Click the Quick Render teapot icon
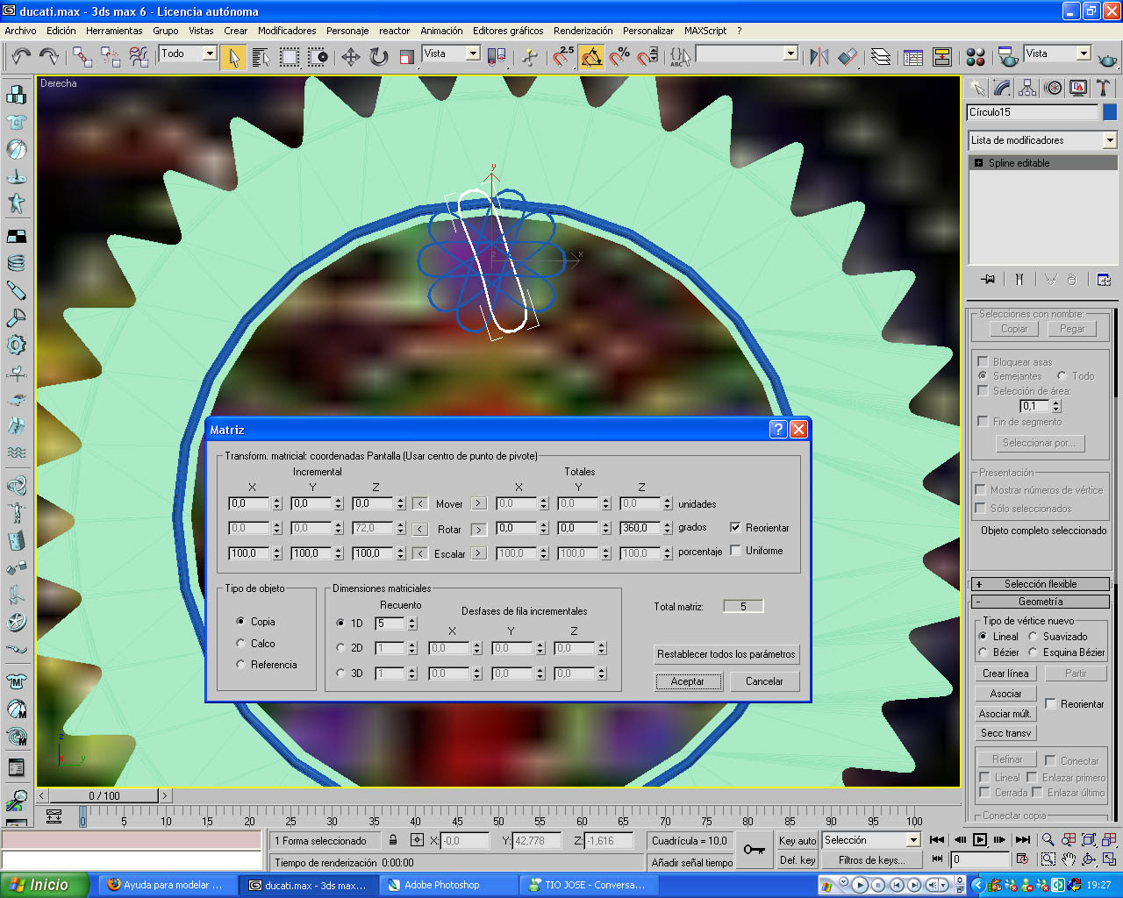The image size is (1123, 898). (x=1108, y=58)
